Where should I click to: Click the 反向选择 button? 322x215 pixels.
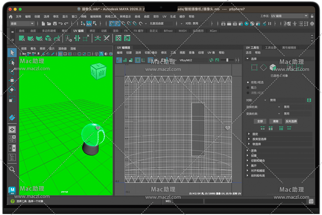(x=291, y=121)
